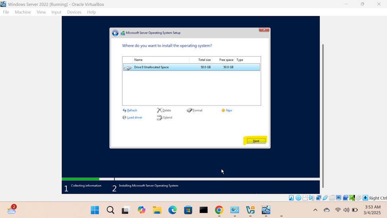The width and height of the screenshot is (387, 218).
Task: Open the Devices menu
Action: (74, 12)
